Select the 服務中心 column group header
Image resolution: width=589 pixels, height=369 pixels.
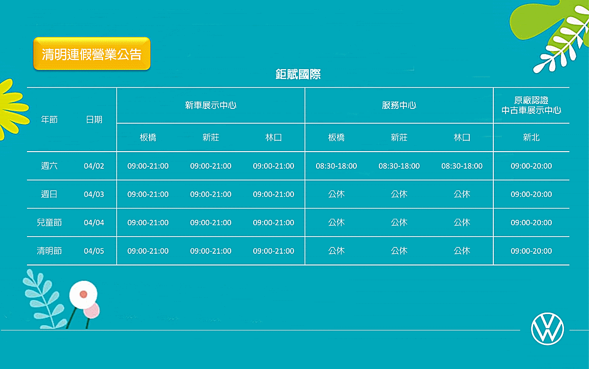tap(399, 105)
